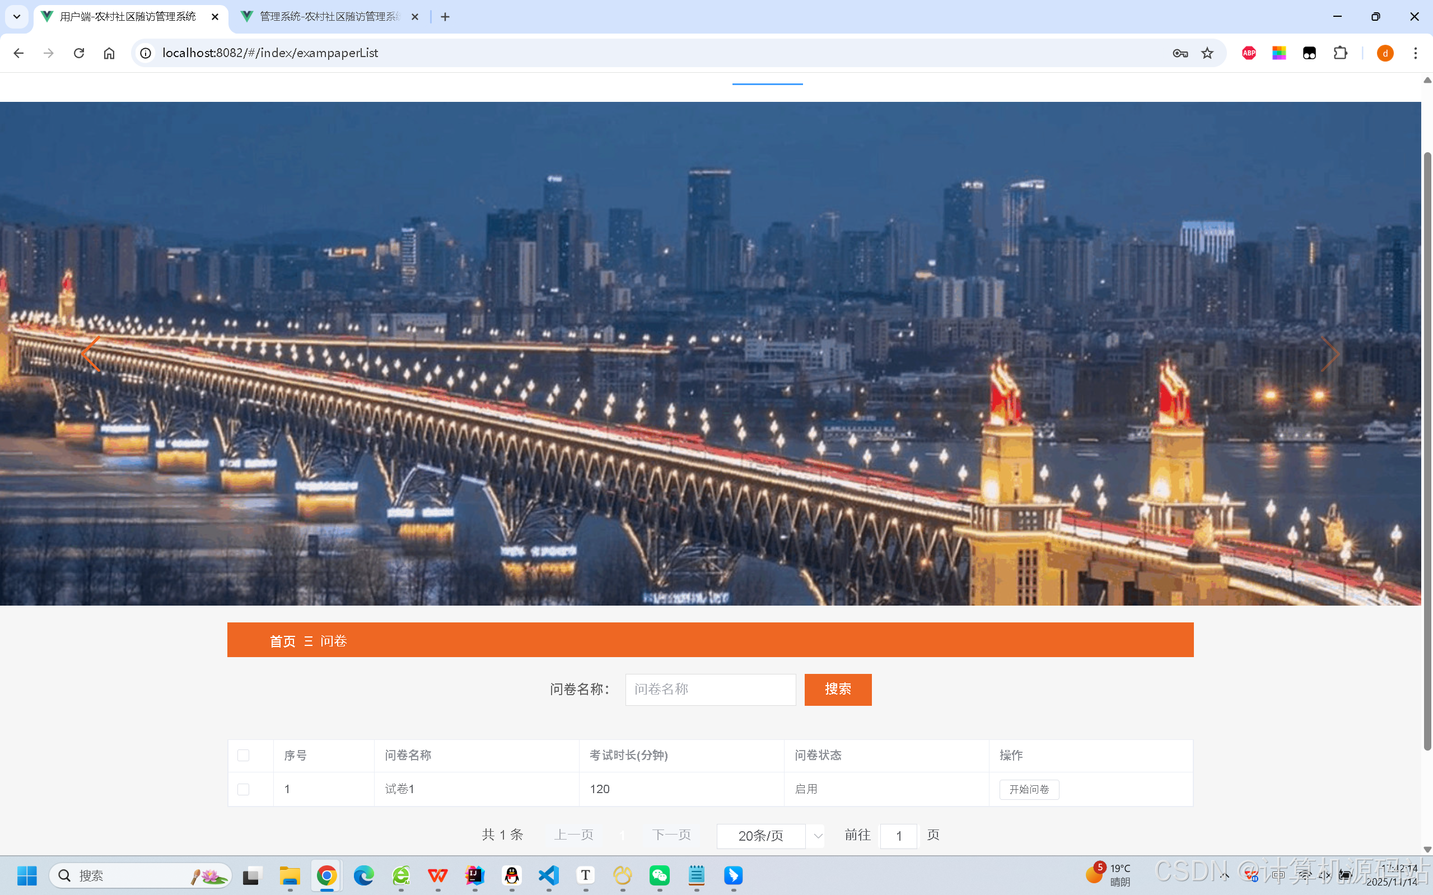Reload the page with the refresh icon
Screen dimensions: 1433x895
click(x=79, y=53)
